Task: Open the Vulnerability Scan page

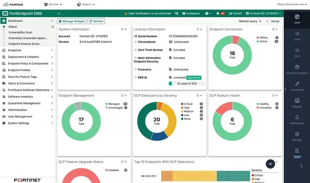Action: 20,32
